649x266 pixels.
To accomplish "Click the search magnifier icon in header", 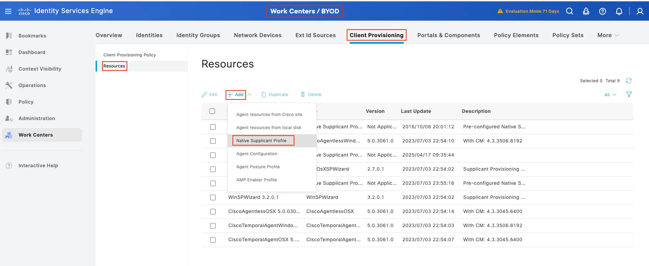I will 570,11.
